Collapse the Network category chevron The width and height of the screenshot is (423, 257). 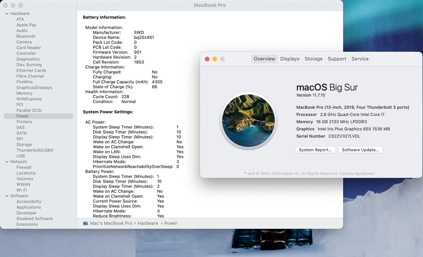click(x=7, y=162)
